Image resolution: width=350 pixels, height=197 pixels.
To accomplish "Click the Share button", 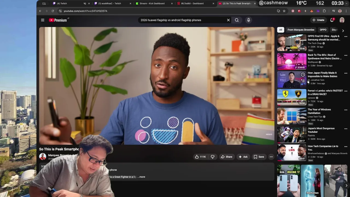I will pyautogui.click(x=226, y=157).
